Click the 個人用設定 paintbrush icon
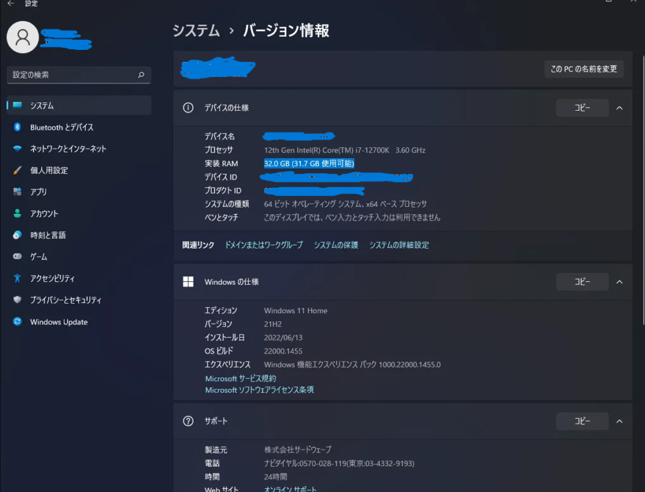This screenshot has width=645, height=492. 17,170
